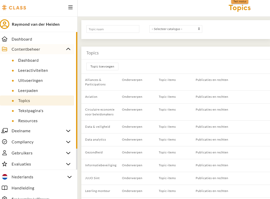Open Publicaties en rechten for Gezondheid
Viewport: 270px width, 199px height.
click(x=212, y=152)
